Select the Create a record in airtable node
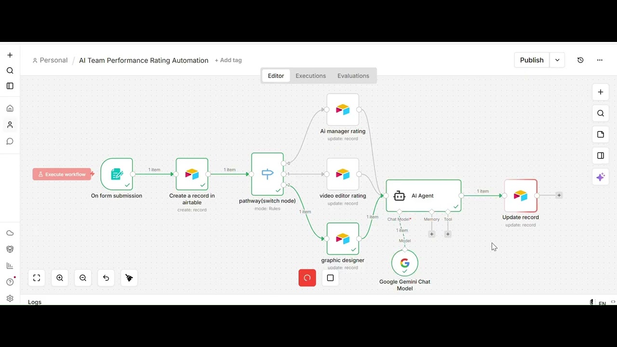 click(x=192, y=174)
